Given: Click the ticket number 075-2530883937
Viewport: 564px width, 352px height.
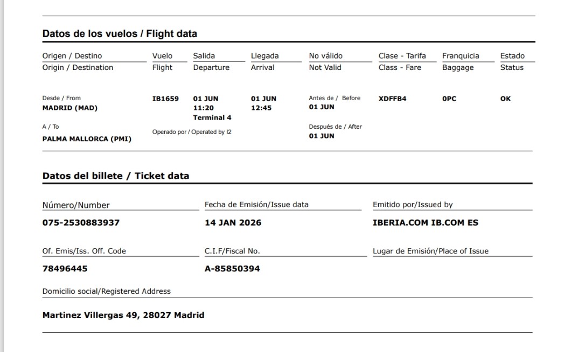Looking at the screenshot, I should (x=81, y=222).
